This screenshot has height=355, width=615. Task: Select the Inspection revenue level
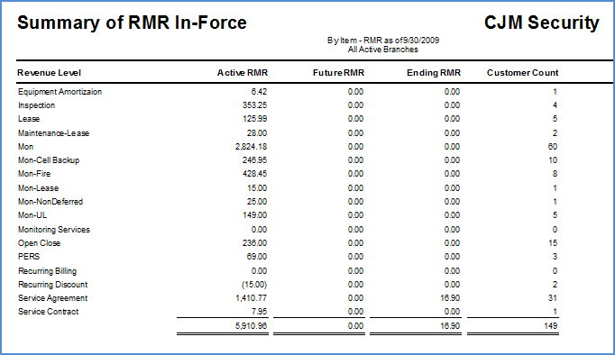pos(36,105)
